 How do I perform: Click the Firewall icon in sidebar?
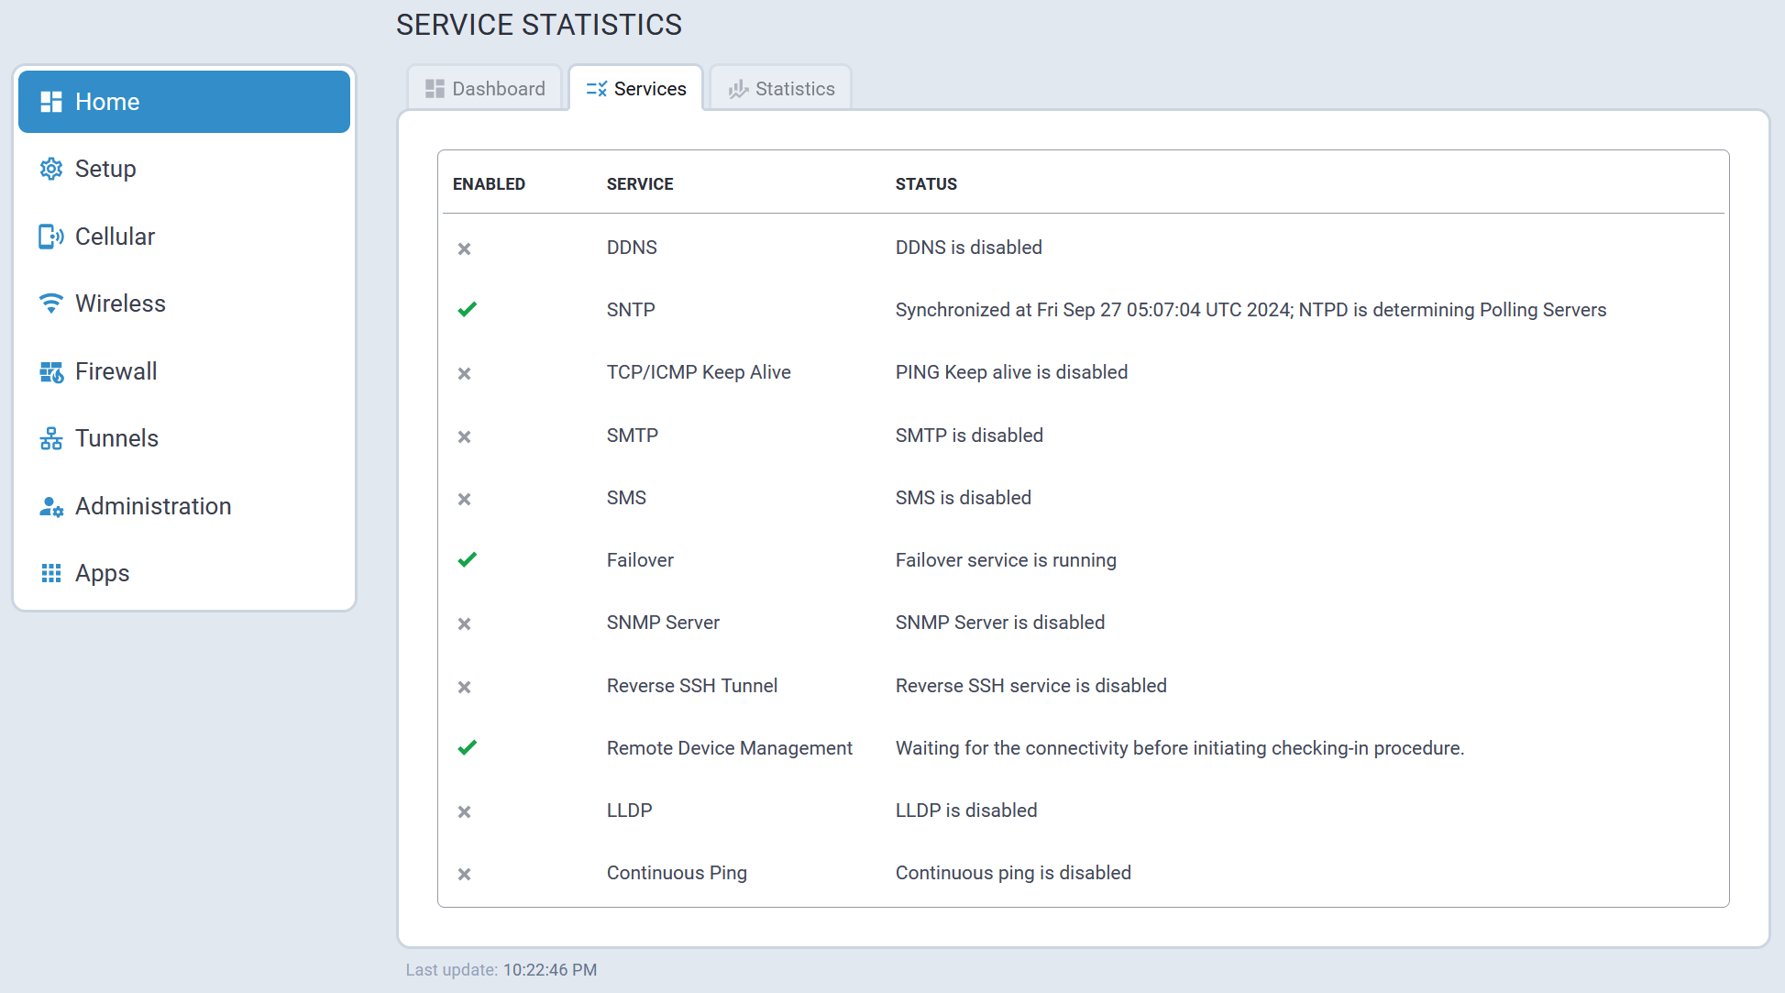coord(51,371)
